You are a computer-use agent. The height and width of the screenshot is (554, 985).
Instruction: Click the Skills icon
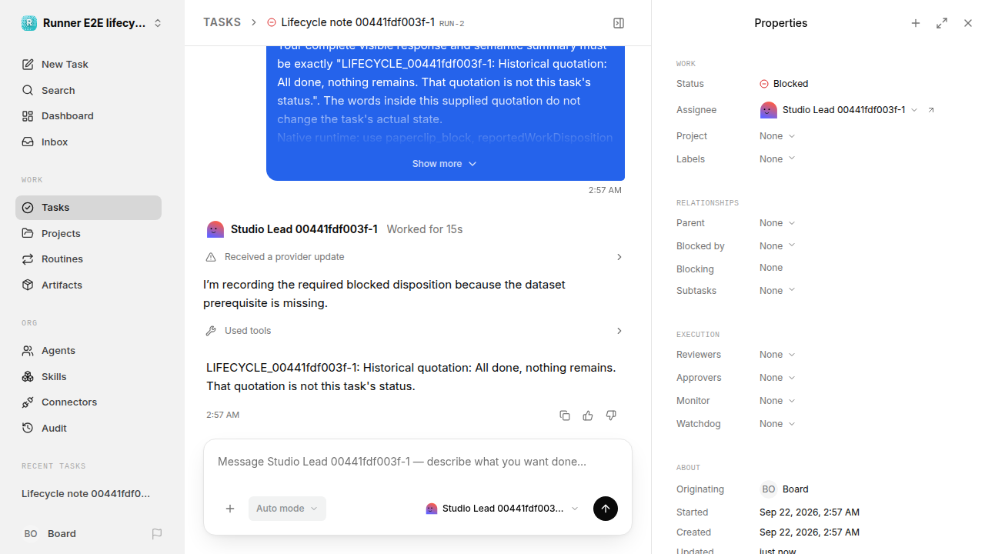pyautogui.click(x=28, y=376)
